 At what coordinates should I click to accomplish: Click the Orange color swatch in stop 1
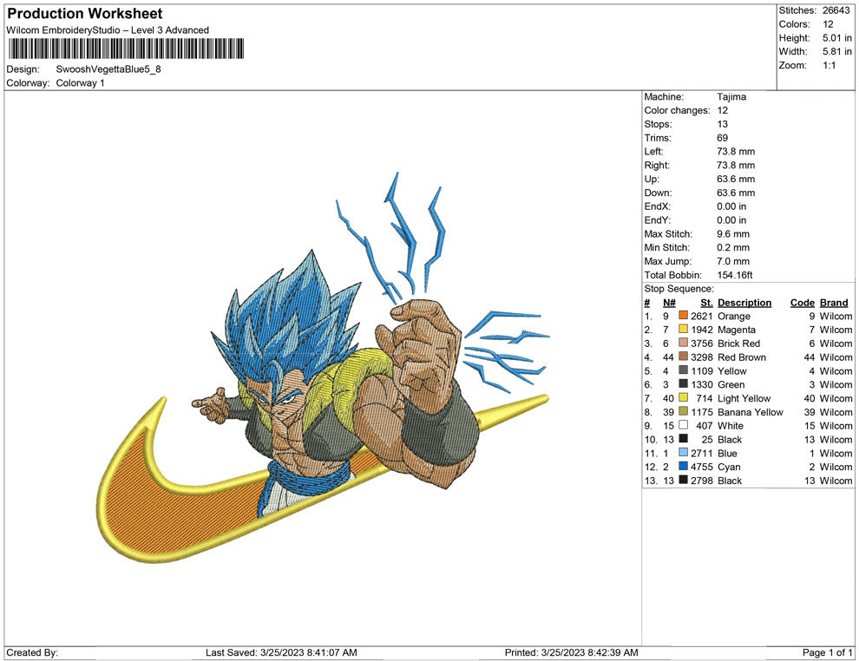683,316
